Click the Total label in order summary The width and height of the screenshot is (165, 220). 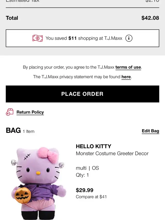pos(12,18)
